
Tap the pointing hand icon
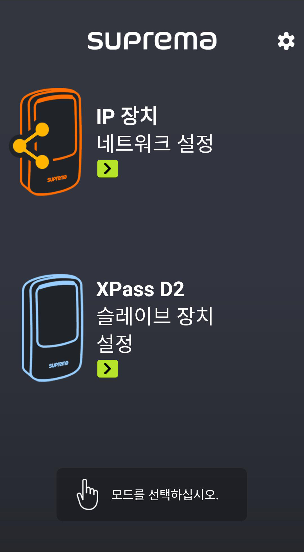pyautogui.click(x=88, y=494)
